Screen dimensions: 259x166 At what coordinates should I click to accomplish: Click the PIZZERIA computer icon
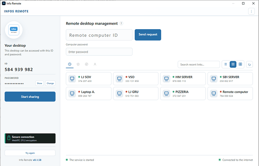pos(167,93)
